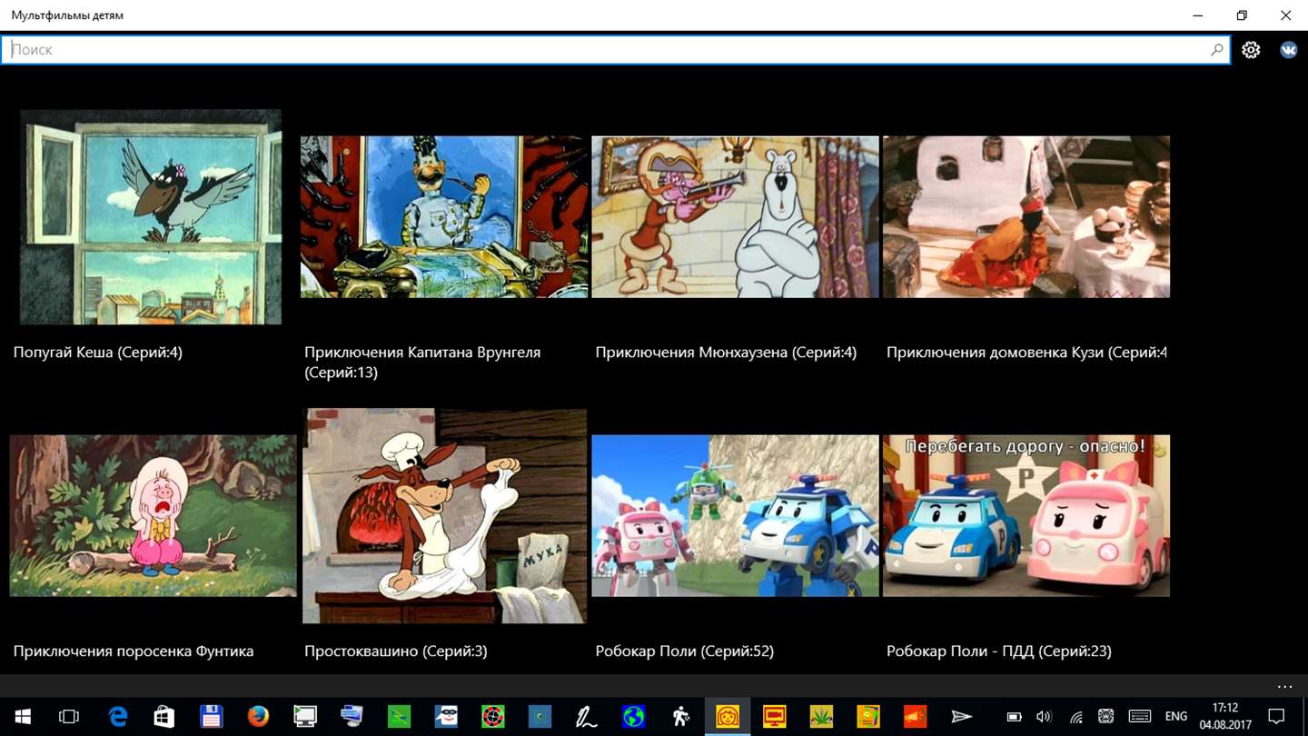This screenshot has height=736, width=1308.
Task: Open the Простоквашино cartoon thumbnail
Action: coord(444,515)
